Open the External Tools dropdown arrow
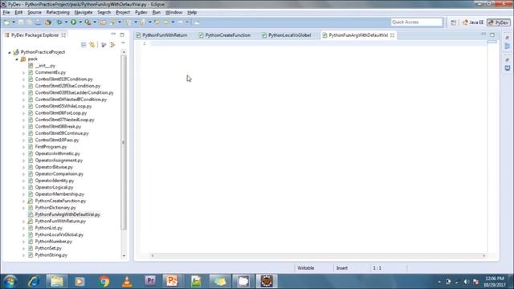The image size is (514, 289). (x=95, y=22)
